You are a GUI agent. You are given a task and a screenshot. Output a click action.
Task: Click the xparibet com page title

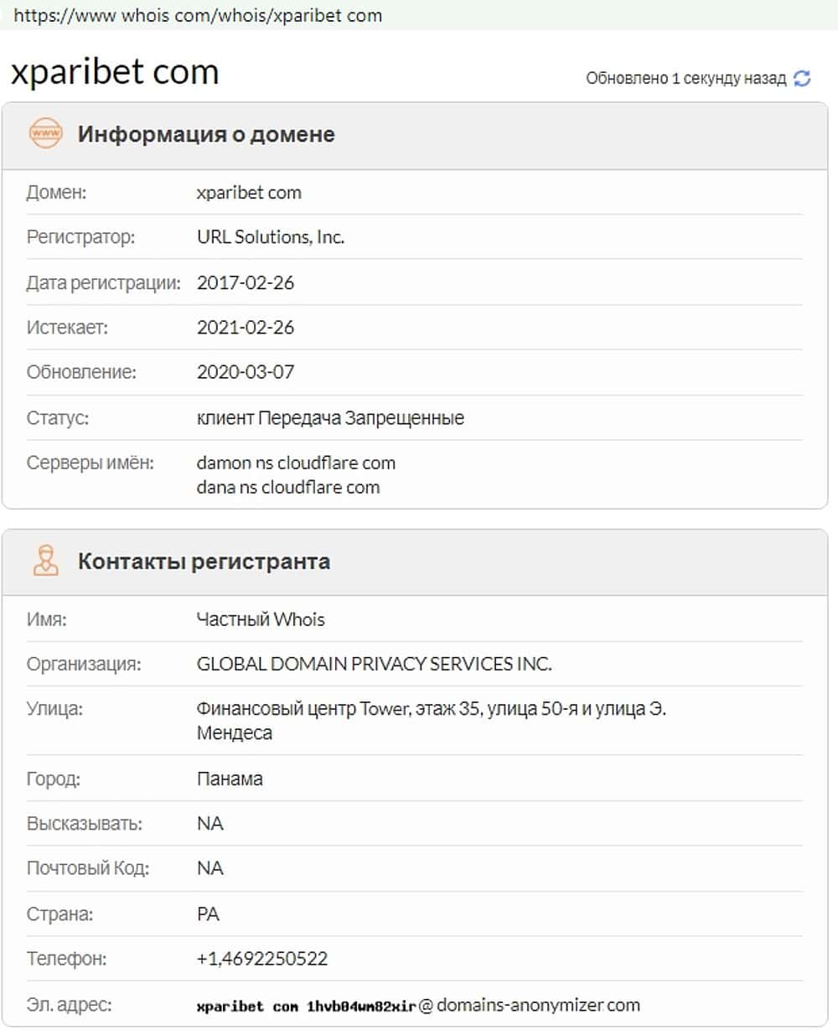click(115, 72)
